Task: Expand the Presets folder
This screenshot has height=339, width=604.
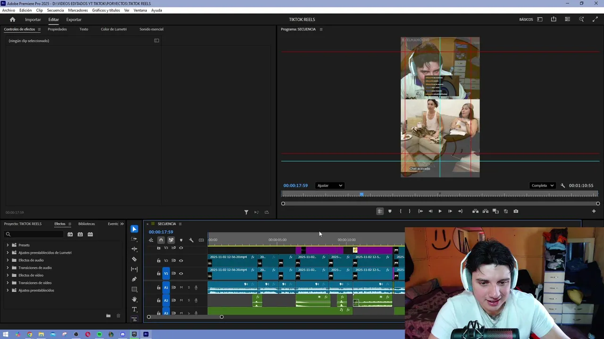Action: [x=8, y=245]
